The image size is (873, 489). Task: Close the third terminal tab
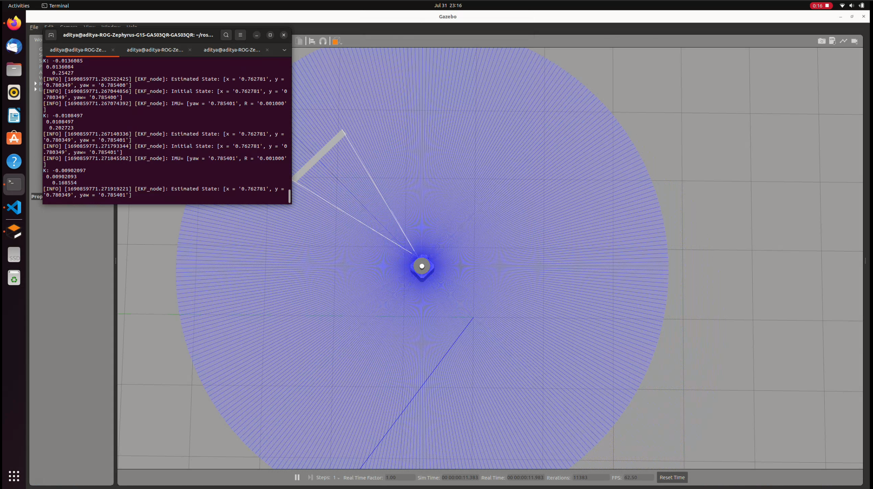267,50
